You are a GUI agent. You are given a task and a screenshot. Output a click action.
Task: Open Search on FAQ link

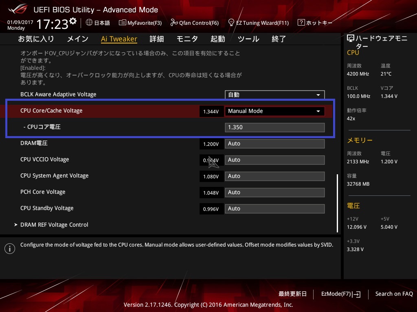394,294
